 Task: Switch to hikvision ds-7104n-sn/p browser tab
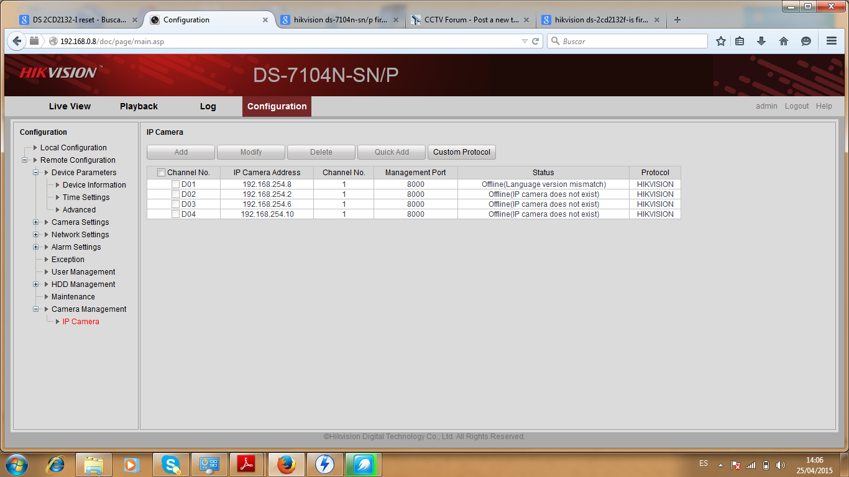click(x=341, y=20)
